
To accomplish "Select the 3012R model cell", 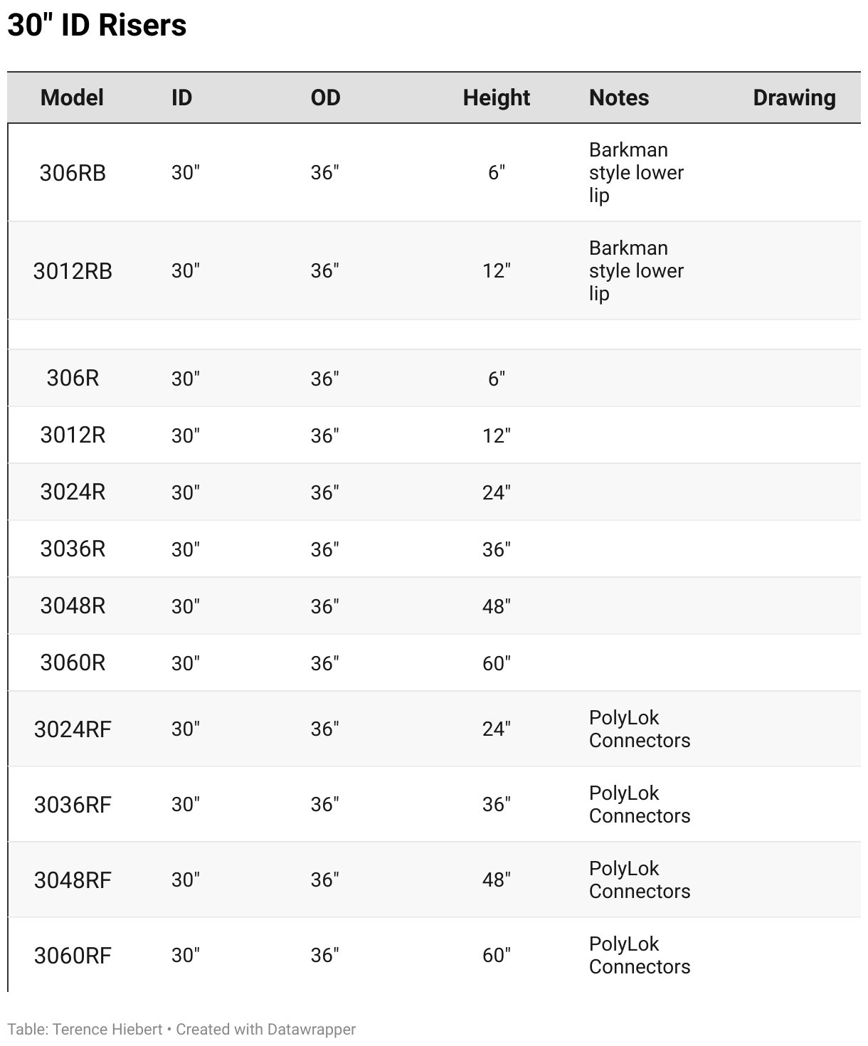I will coord(73,435).
